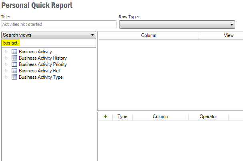This screenshot has width=243, height=161.
Task: Click the Business Activity Ref table icon
Action: 14,71
